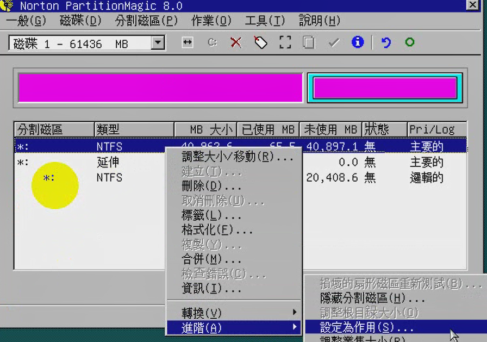Viewport: 487px width, 342px height.
Task: Click the 類型 column header
Action: pyautogui.click(x=134, y=129)
